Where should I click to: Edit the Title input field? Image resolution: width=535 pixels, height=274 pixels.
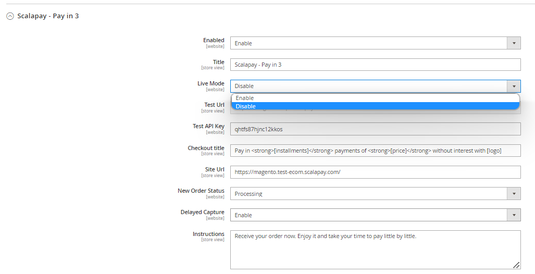tap(375, 65)
